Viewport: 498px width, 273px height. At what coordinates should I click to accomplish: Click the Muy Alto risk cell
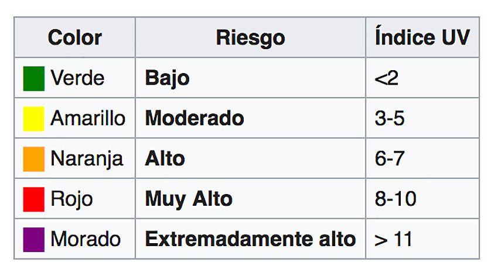coord(189,199)
